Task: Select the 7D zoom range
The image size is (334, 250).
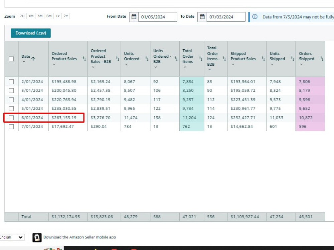Action: coord(22,16)
